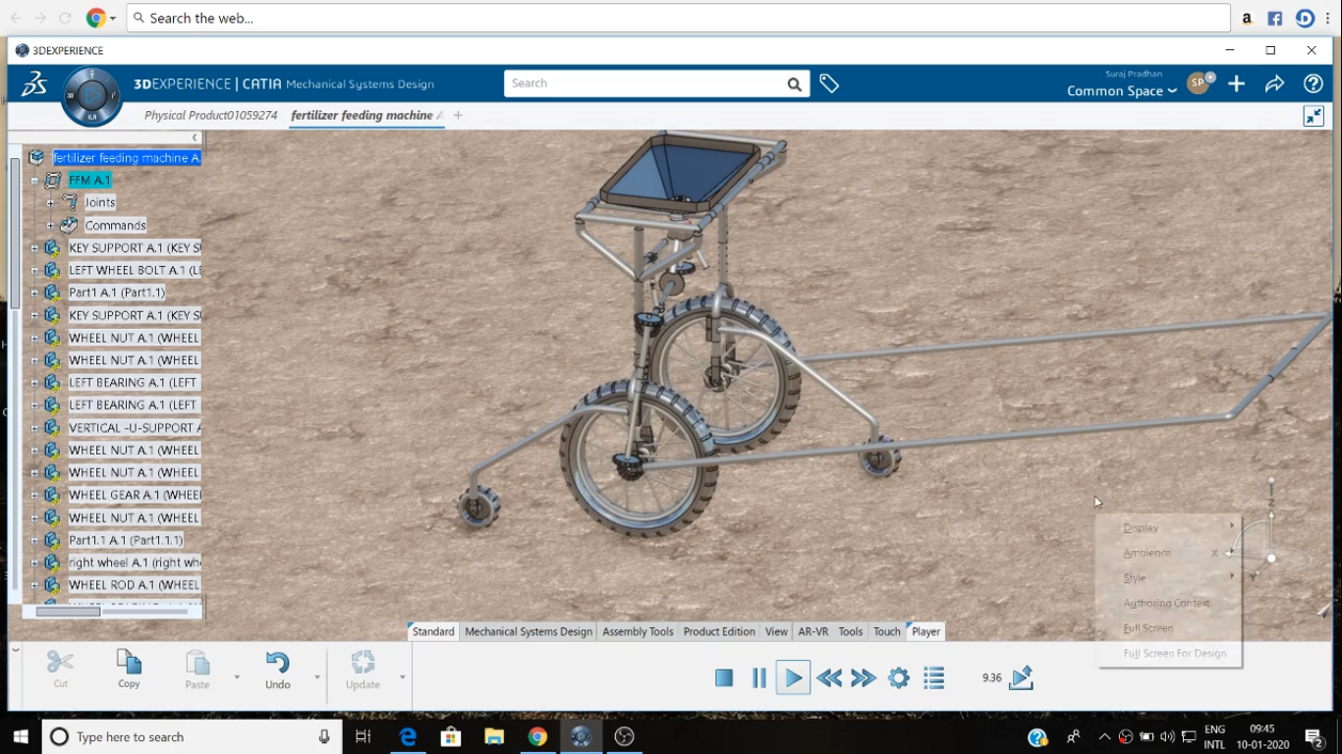The width and height of the screenshot is (1342, 754).
Task: Expand the Commands node
Action: click(51, 226)
